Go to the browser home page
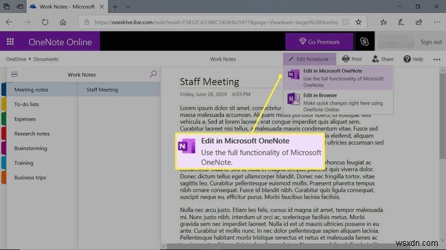The height and width of the screenshot is (250, 446). click(x=63, y=22)
